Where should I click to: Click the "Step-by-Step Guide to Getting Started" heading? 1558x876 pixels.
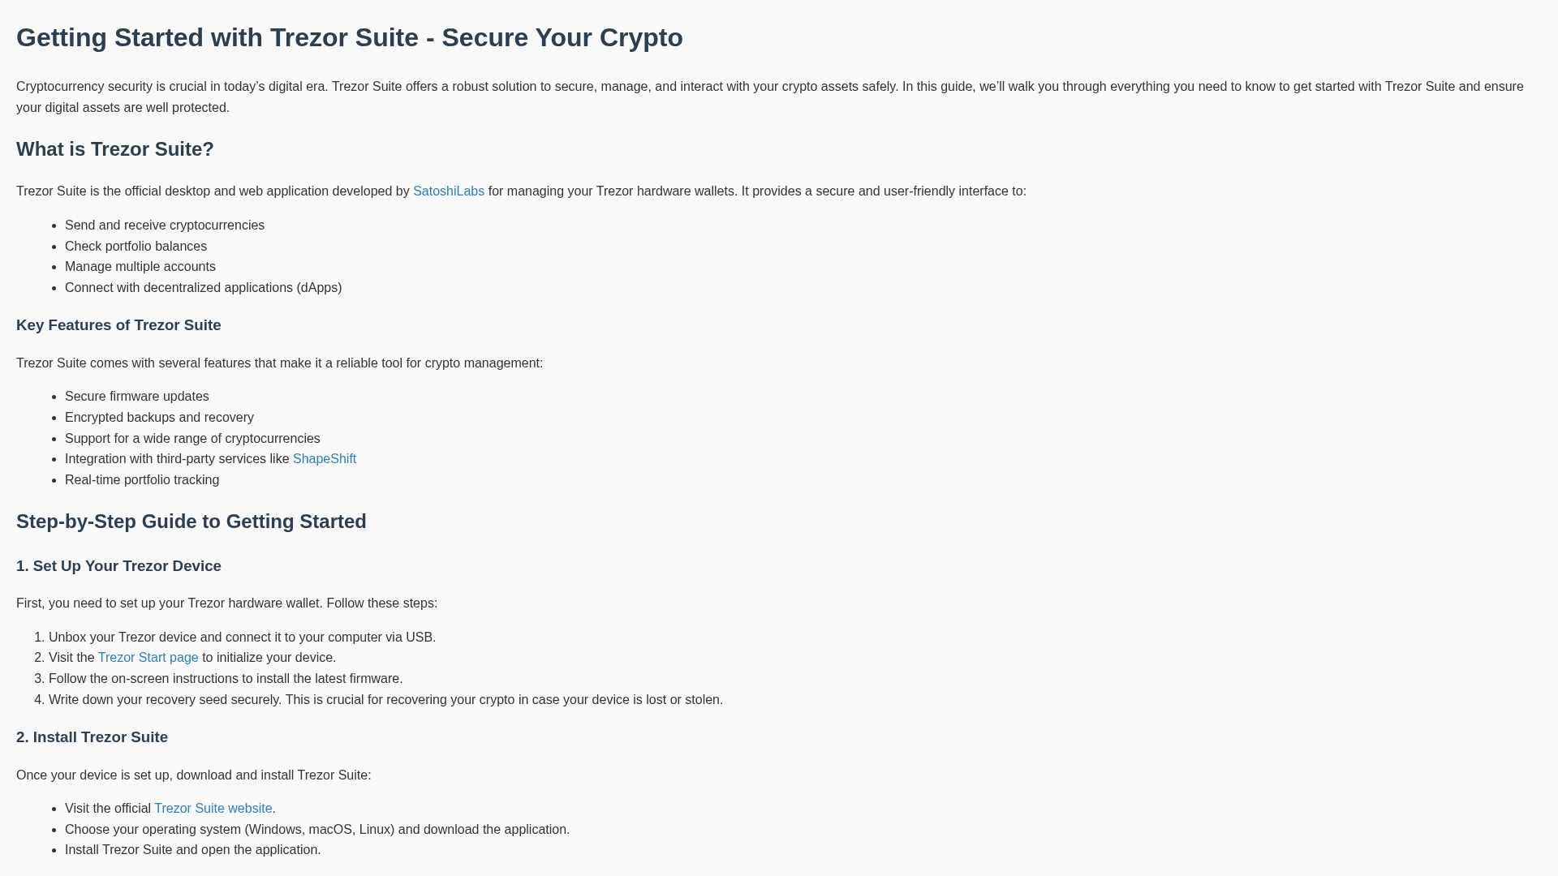click(x=192, y=522)
